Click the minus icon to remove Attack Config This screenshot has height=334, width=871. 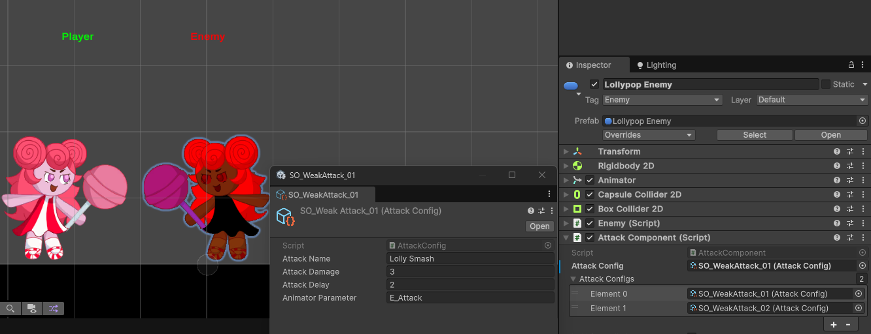[x=848, y=324]
